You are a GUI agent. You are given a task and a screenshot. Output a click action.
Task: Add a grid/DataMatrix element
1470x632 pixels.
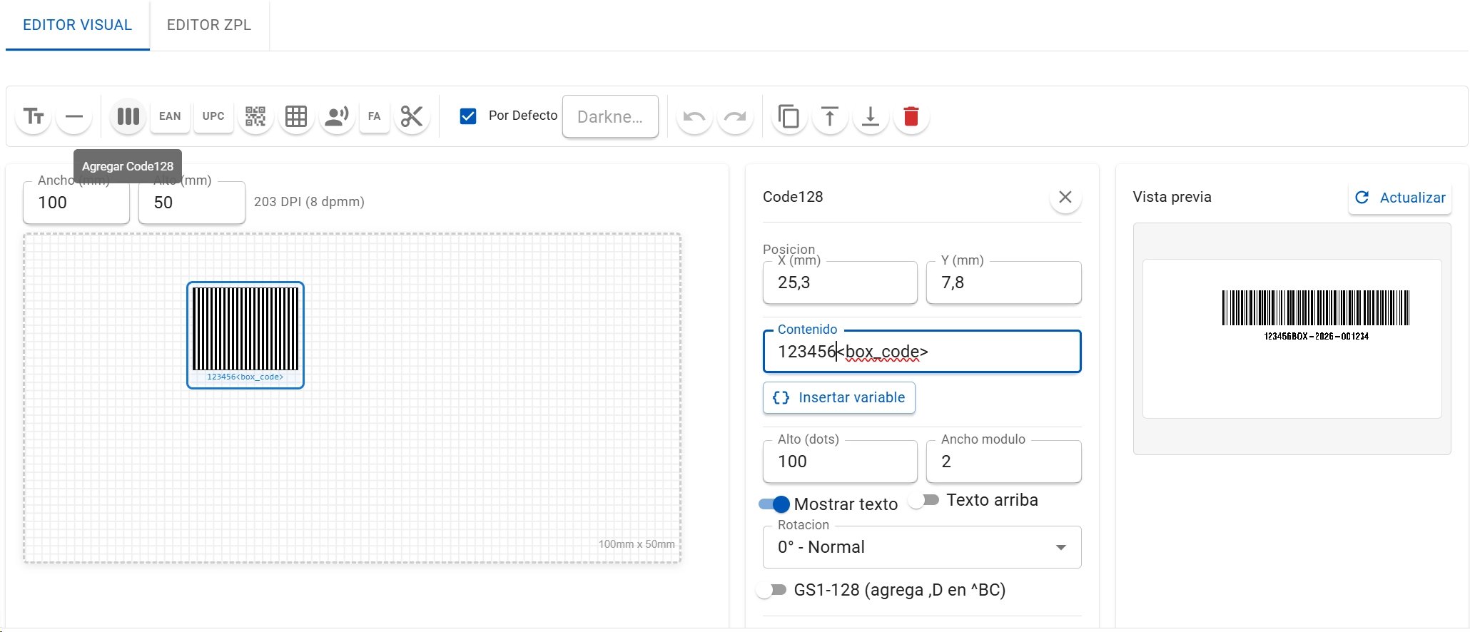tap(296, 116)
